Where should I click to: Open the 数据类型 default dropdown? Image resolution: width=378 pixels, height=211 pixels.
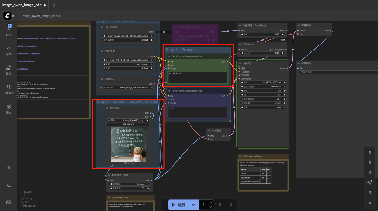[x=128, y=40]
